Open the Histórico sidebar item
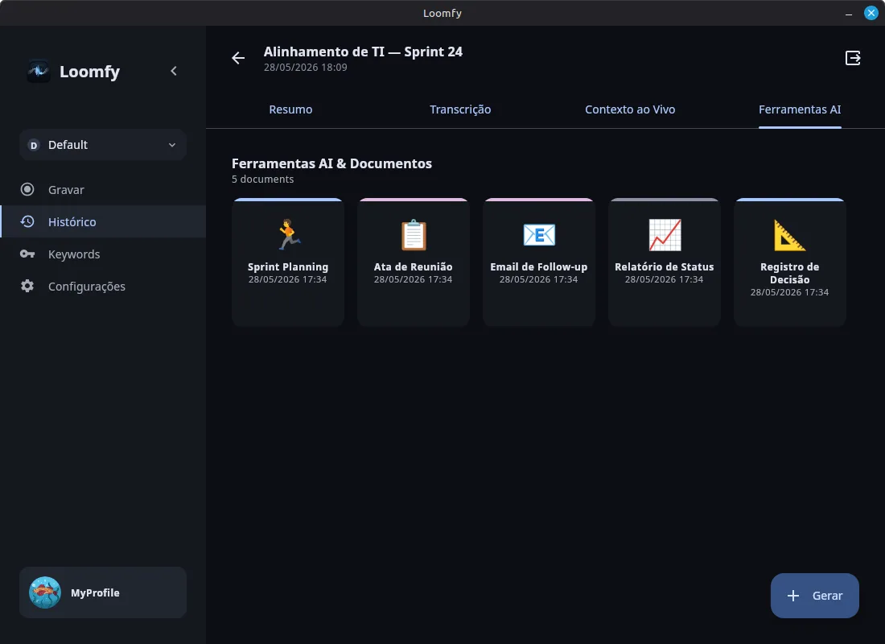This screenshot has width=885, height=644. pos(103,221)
